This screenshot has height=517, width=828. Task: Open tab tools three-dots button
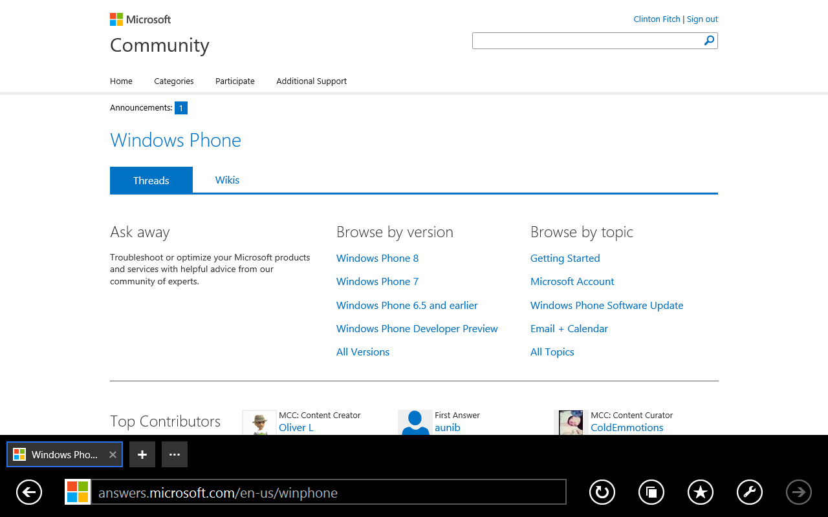[x=175, y=454]
